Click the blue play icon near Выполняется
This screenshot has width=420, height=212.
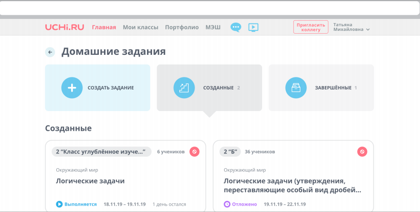(x=59, y=204)
